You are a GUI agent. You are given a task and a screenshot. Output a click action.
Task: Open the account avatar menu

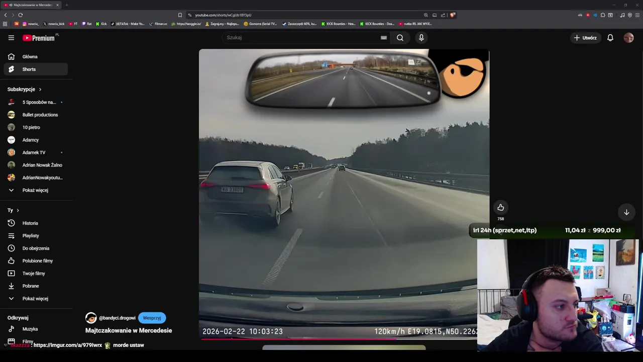[x=628, y=38]
